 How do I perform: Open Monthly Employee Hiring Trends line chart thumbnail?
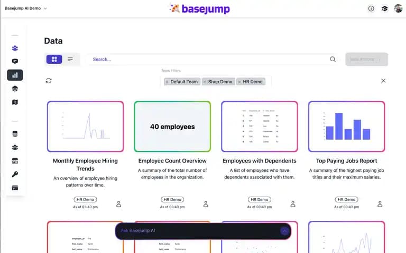[x=85, y=126]
